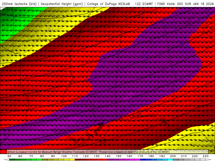Click the dark blue swatch right of 170
The image size is (215, 161).
tap(143, 159)
